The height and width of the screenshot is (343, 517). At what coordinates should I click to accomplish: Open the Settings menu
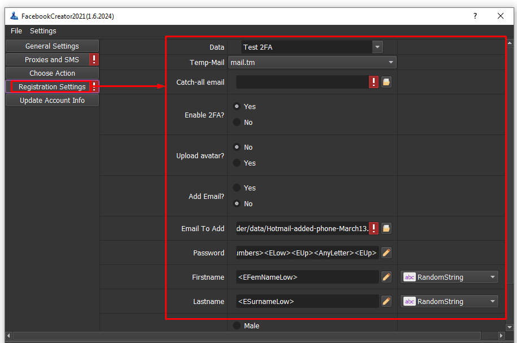coord(43,31)
